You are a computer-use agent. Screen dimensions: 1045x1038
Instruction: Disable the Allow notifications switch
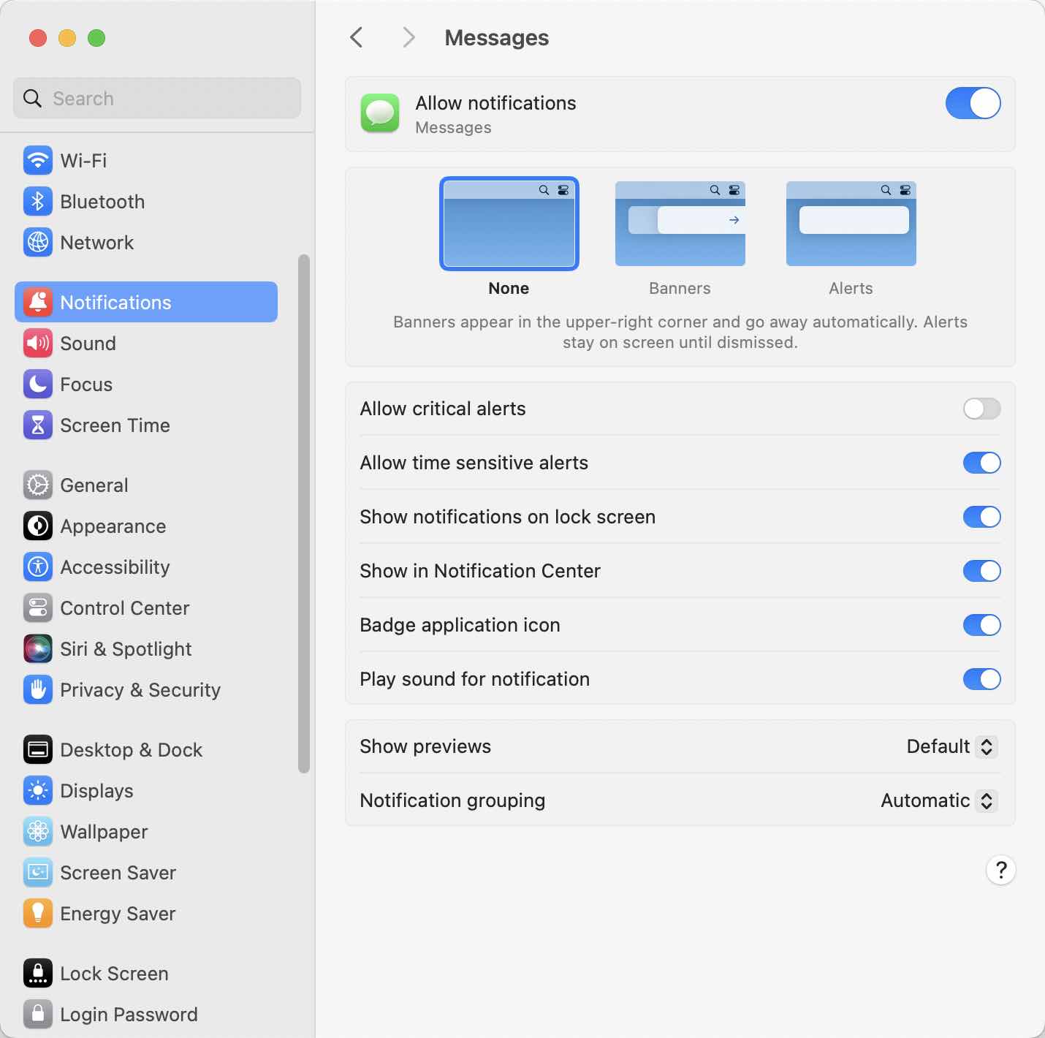point(973,103)
